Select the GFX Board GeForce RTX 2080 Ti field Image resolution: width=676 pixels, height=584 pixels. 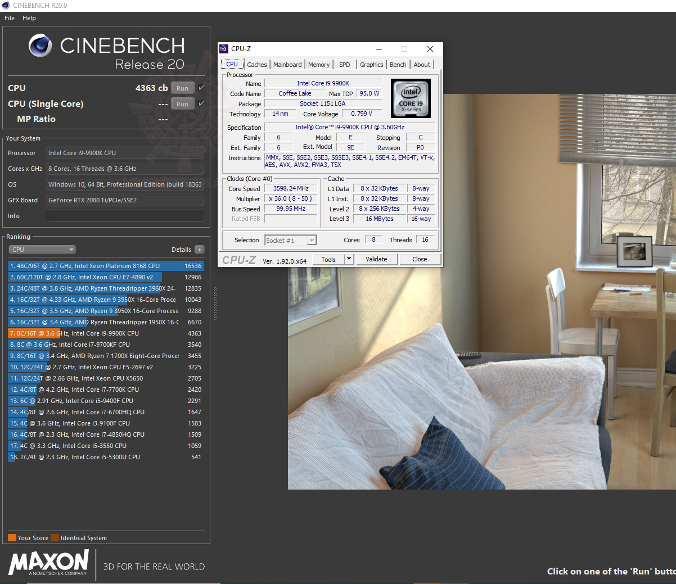[125, 200]
